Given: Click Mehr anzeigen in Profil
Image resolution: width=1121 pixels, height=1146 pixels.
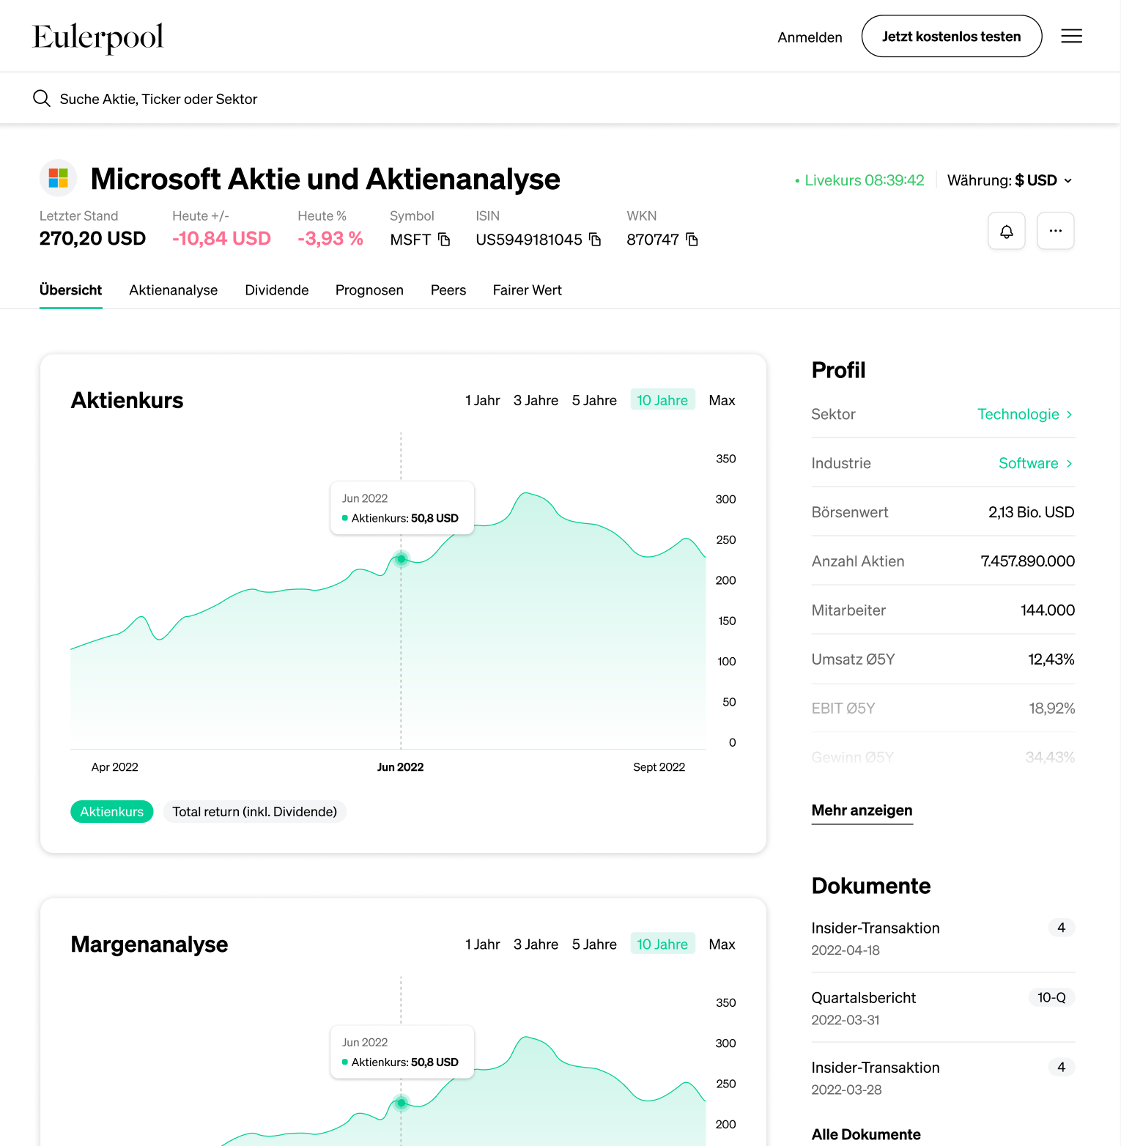Looking at the screenshot, I should (x=862, y=810).
